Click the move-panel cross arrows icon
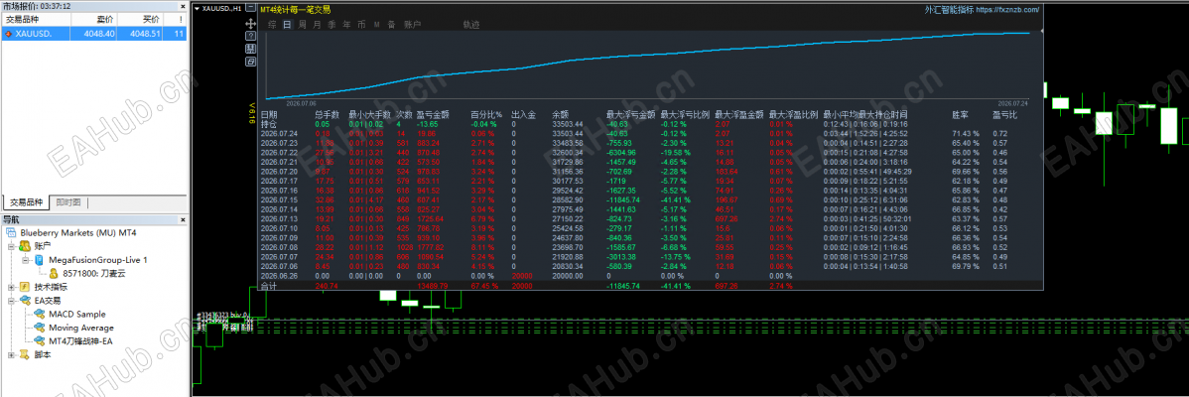The image size is (1189, 397). [250, 24]
